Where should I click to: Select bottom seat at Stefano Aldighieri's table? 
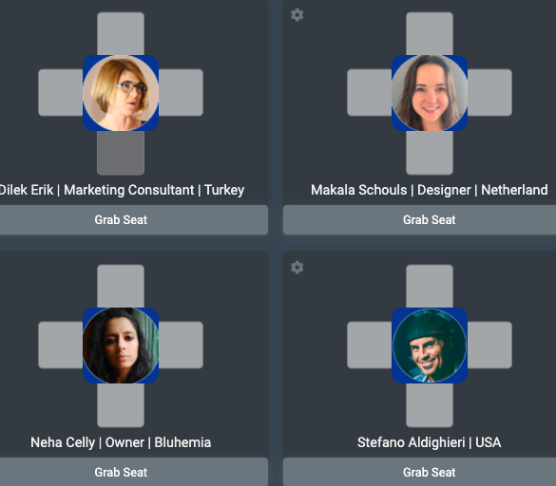click(430, 405)
